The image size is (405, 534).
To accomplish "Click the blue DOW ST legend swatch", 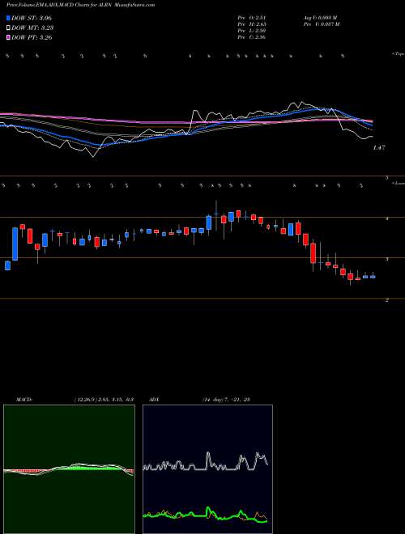I will tap(8, 18).
